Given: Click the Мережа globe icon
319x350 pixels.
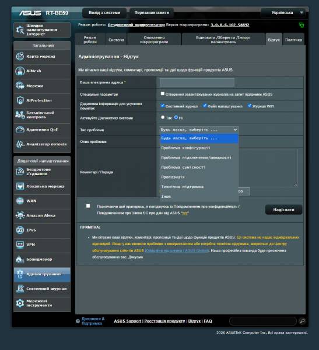Looking at the screenshot, I should [20, 86].
